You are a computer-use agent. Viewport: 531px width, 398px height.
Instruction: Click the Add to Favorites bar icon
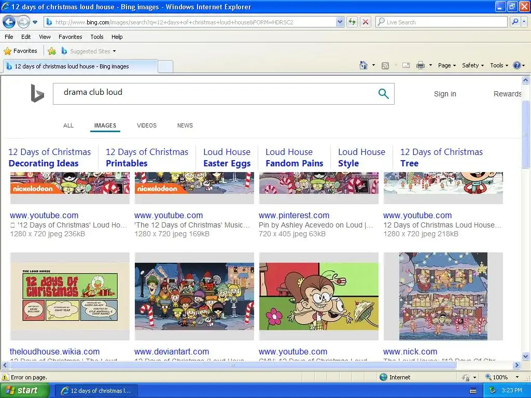point(52,51)
